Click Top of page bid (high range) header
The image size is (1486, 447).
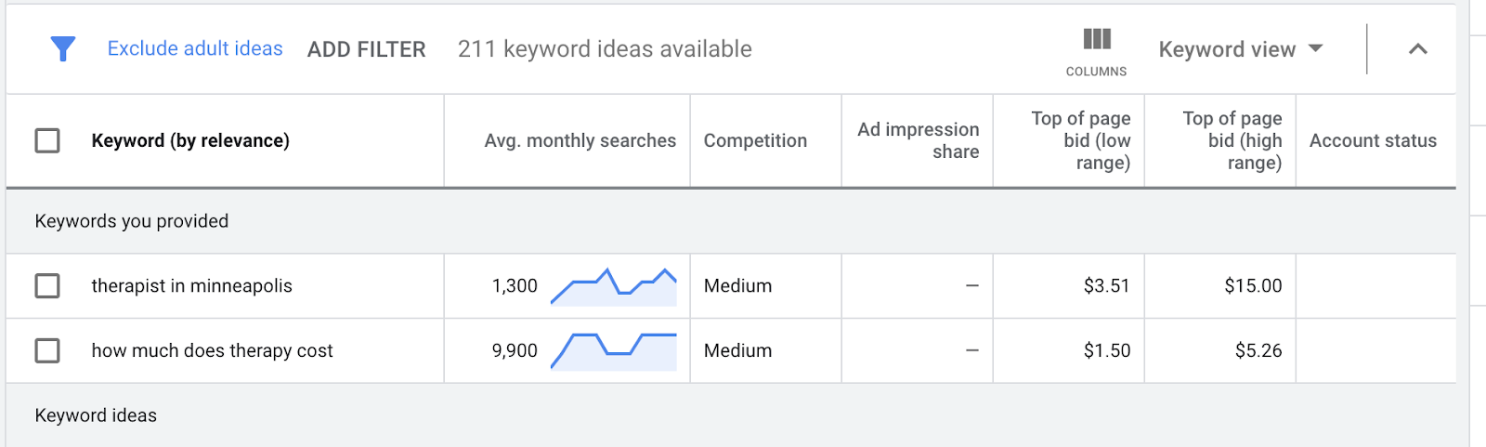[x=1232, y=140]
